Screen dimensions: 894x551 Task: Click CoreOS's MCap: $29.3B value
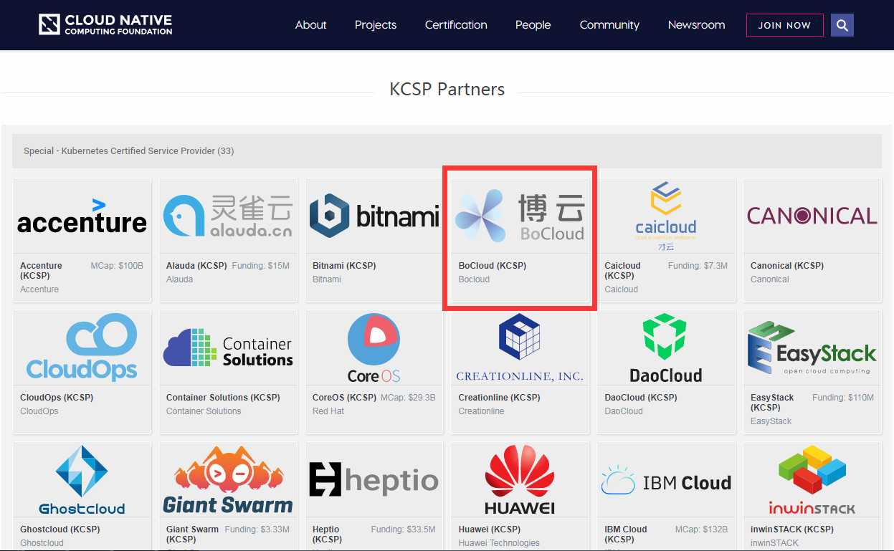408,398
